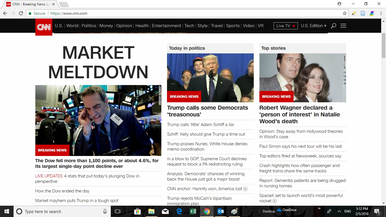386x217 pixels.
Task: Open the Politics section
Action: (89, 26)
